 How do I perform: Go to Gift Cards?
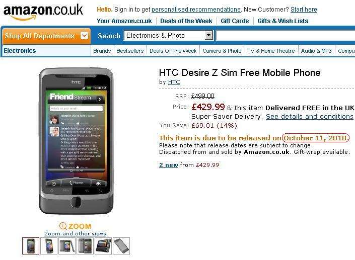tap(235, 21)
